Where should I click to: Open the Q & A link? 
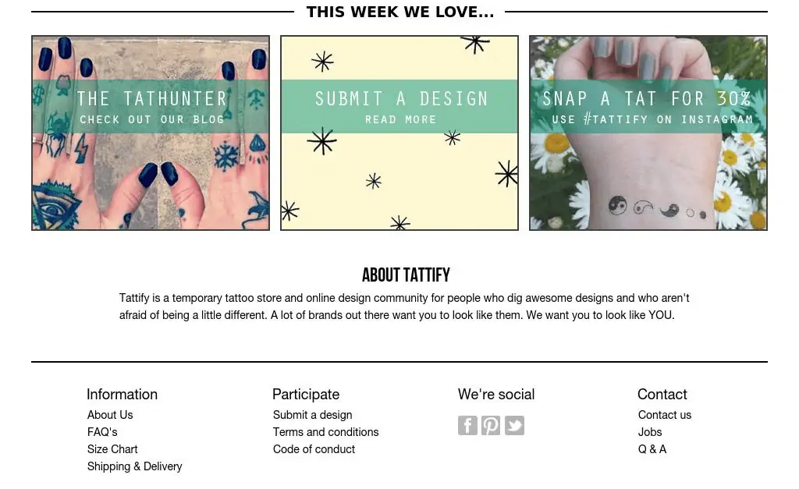coord(652,449)
